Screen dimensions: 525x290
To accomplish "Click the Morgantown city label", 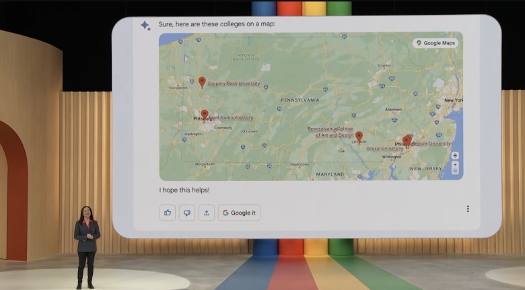I will [205, 164].
